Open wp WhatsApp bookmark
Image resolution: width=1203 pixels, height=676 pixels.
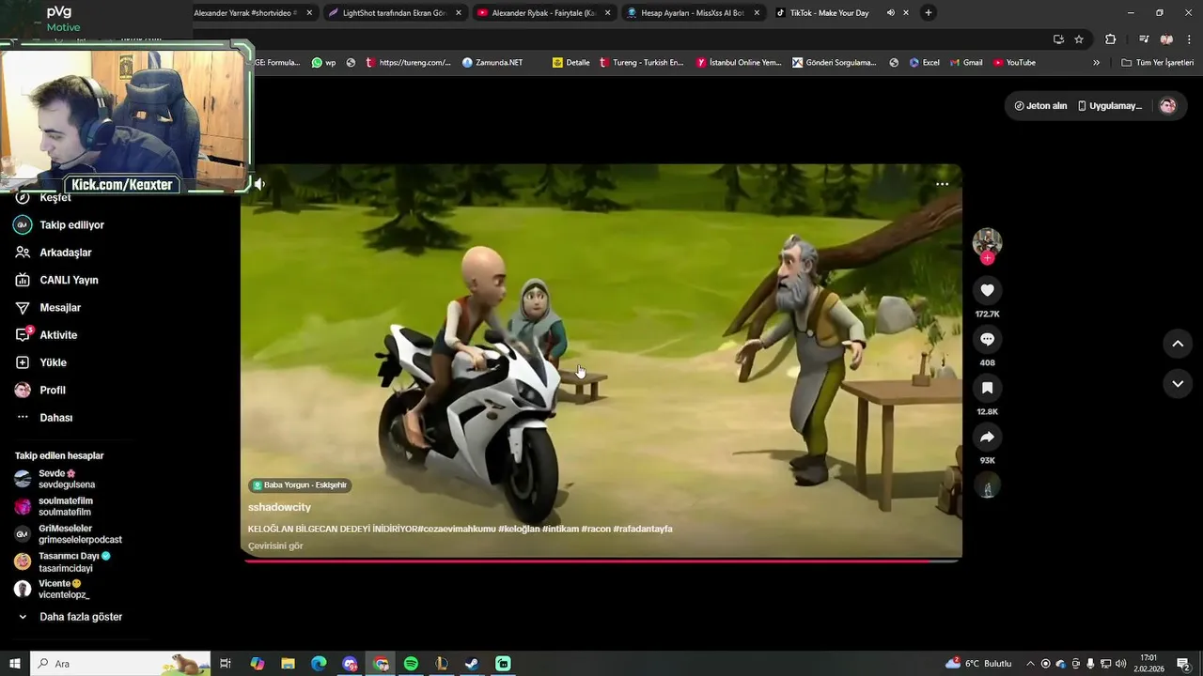pyautogui.click(x=324, y=63)
